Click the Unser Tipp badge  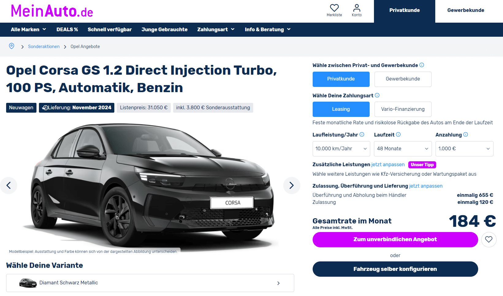[x=422, y=165]
